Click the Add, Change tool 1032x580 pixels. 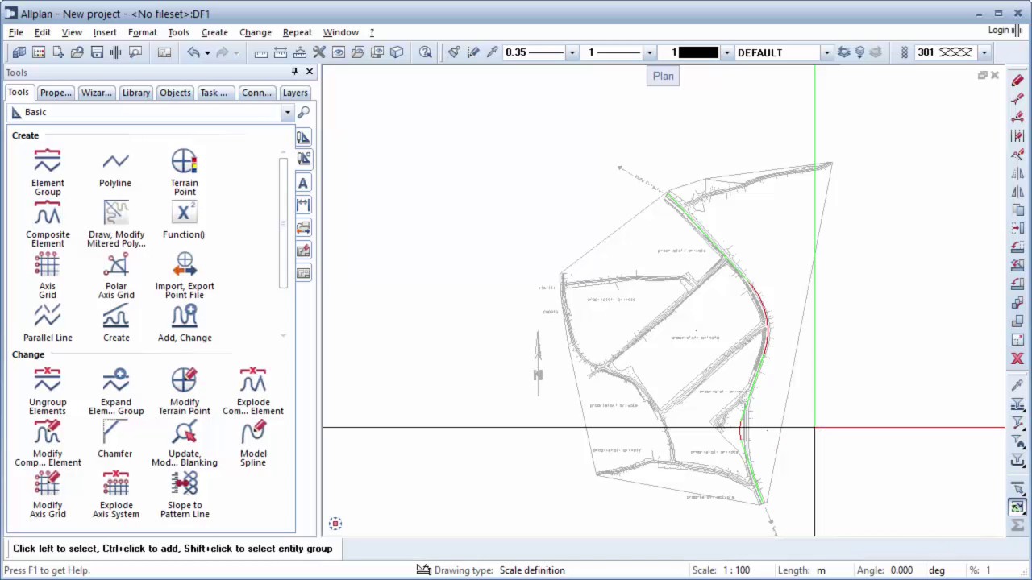[185, 323]
